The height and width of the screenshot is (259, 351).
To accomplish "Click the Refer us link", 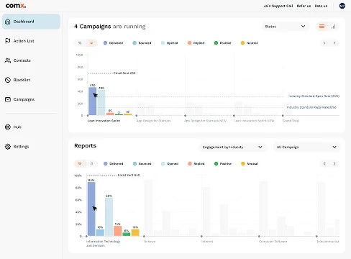I will 304,6.
